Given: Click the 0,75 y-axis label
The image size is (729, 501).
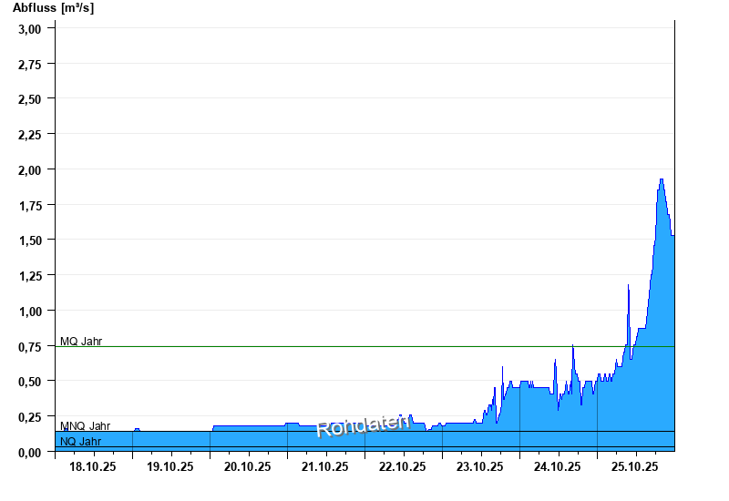Looking at the screenshot, I should 30,347.
